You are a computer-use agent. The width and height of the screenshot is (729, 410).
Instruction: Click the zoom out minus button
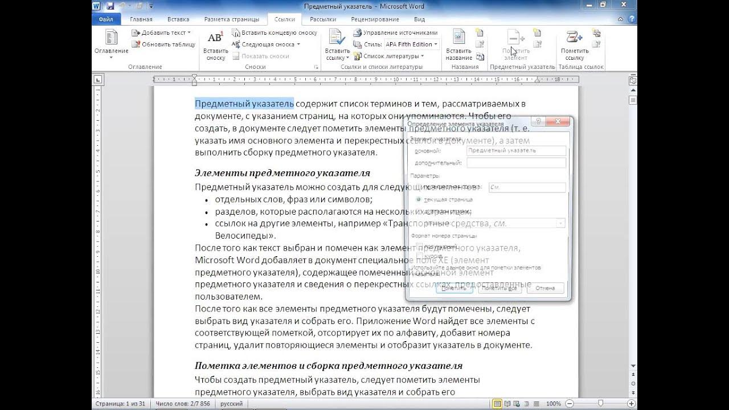(x=569, y=404)
